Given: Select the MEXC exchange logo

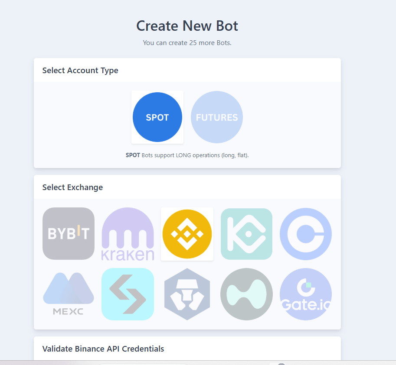Looking at the screenshot, I should 69,294.
